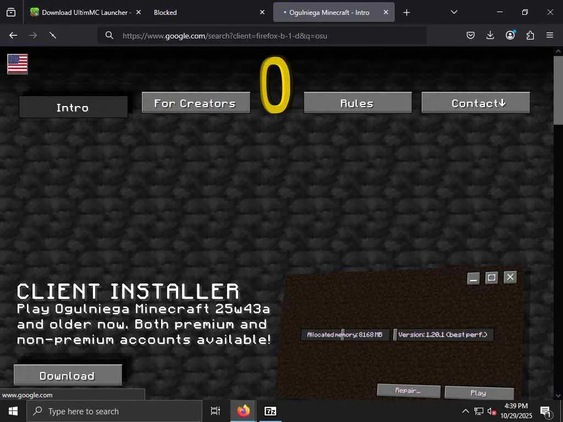Click the address bar URL field
This screenshot has width=563, height=422.
click(262, 35)
